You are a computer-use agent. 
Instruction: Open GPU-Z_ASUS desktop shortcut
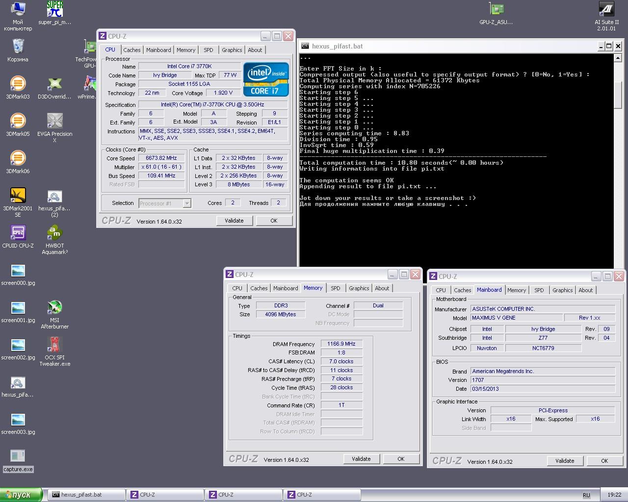coord(496,13)
